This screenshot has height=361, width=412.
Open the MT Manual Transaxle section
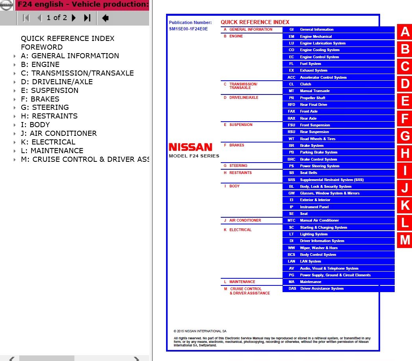[x=338, y=91]
